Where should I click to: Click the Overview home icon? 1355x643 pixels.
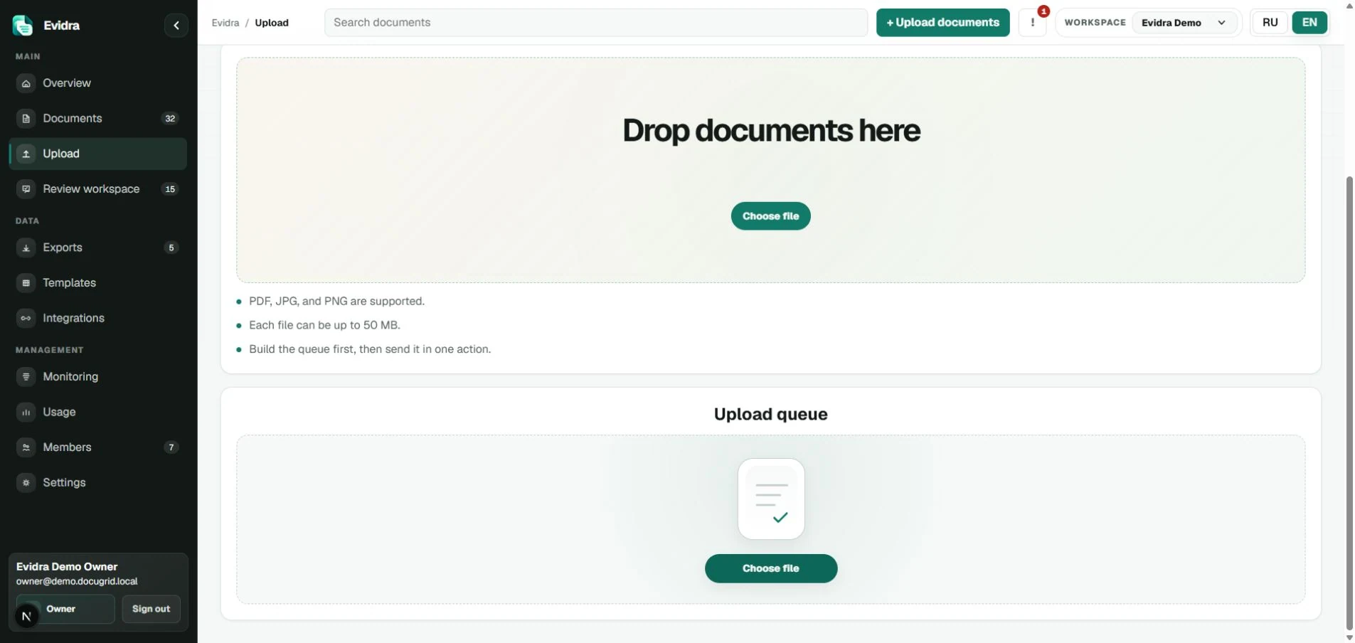tap(26, 83)
